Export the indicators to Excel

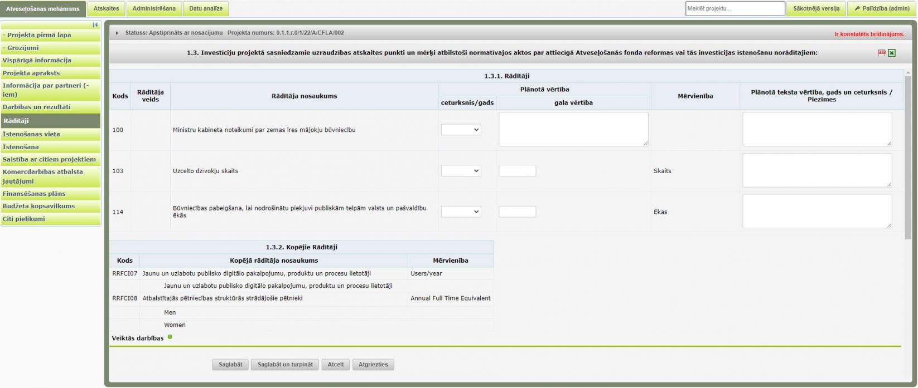click(892, 53)
